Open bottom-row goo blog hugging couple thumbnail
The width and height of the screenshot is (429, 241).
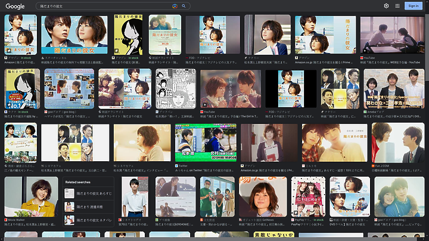[399, 196]
